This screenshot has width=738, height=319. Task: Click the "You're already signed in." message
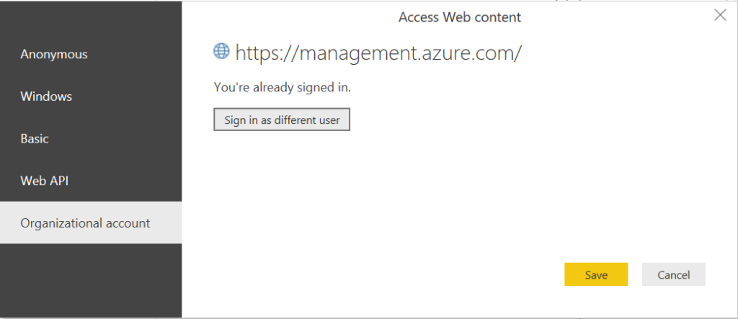(283, 87)
